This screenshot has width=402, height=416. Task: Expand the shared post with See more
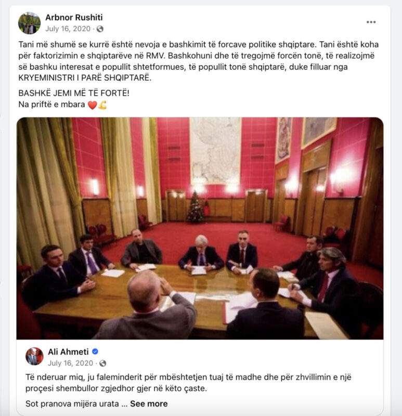tap(149, 404)
